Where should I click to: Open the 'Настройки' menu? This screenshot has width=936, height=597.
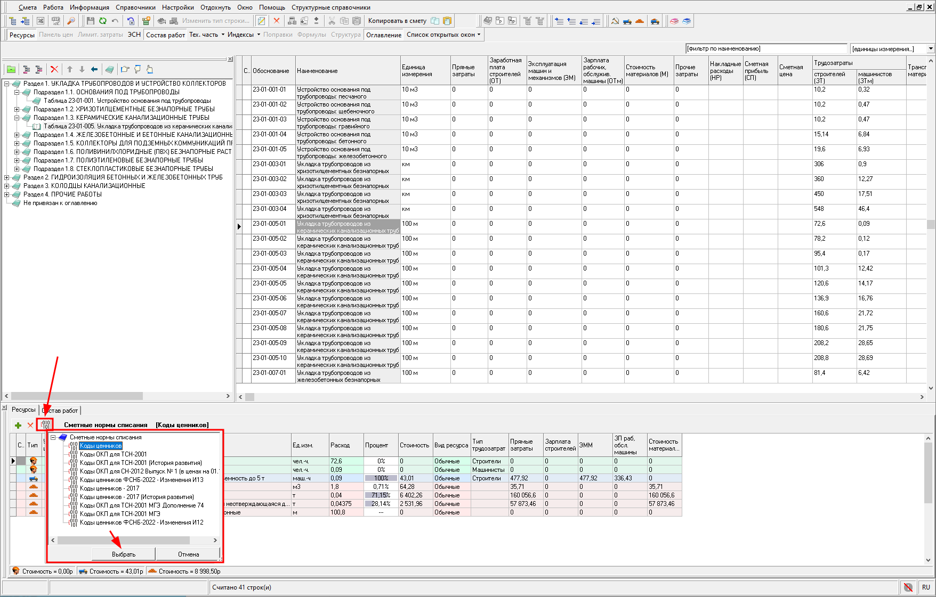click(x=178, y=7)
